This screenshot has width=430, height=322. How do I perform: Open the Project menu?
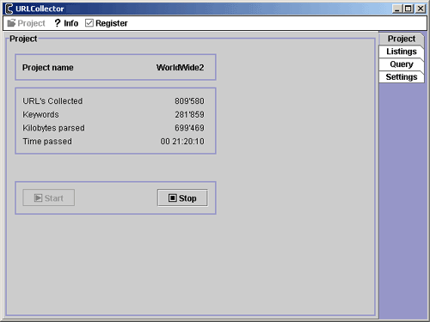pyautogui.click(x=26, y=23)
